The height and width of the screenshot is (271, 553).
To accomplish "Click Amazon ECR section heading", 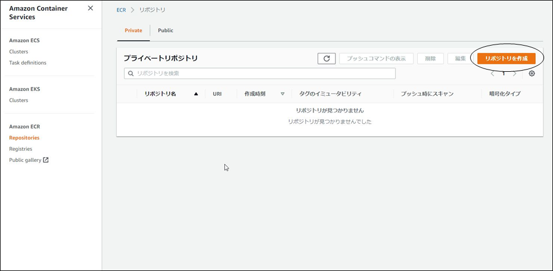I will coord(24,126).
